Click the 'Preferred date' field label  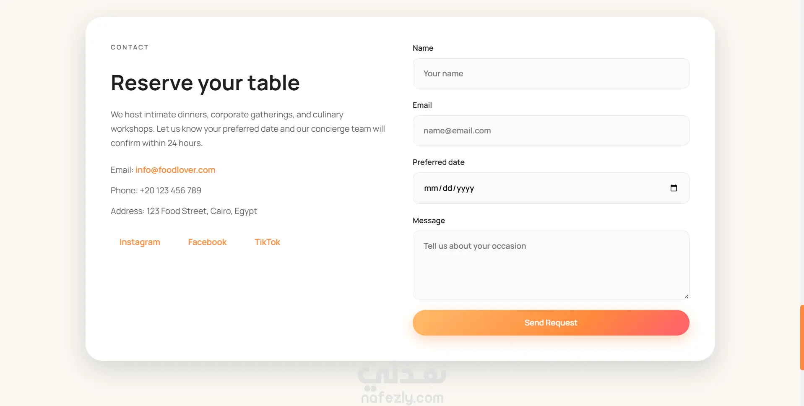(438, 162)
